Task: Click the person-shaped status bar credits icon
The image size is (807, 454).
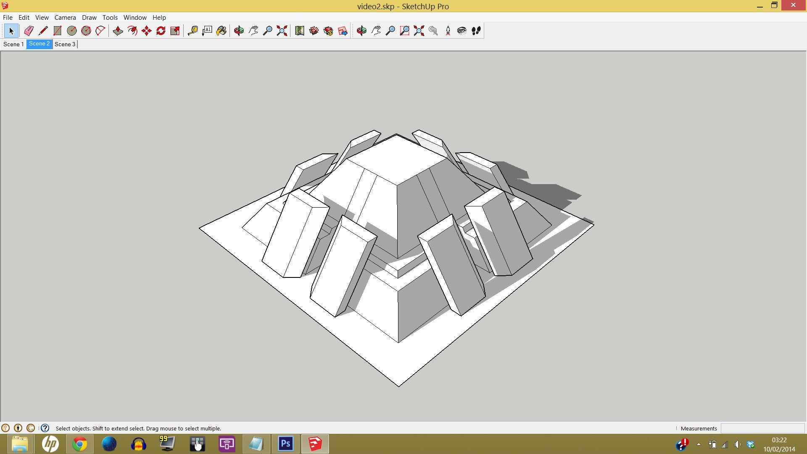Action: point(18,428)
